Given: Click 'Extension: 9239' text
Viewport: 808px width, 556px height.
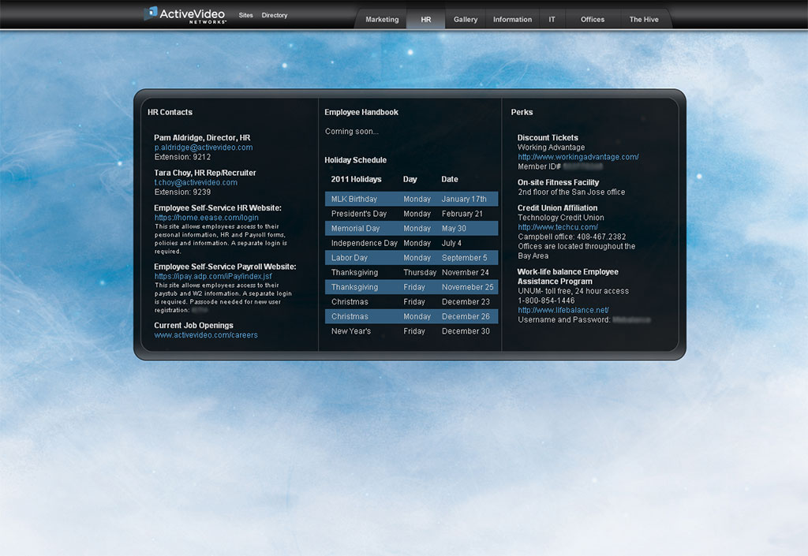Looking at the screenshot, I should click(x=182, y=192).
